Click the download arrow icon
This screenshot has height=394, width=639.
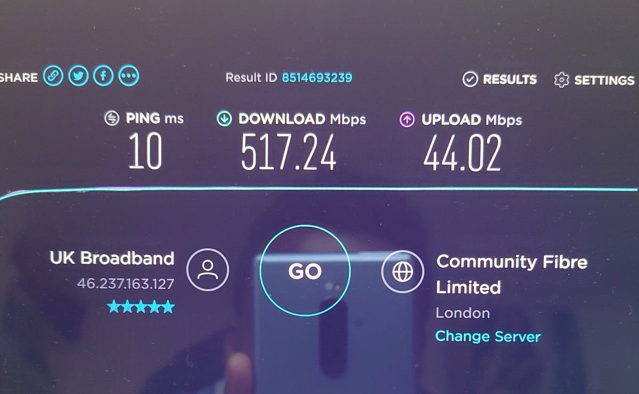[224, 119]
